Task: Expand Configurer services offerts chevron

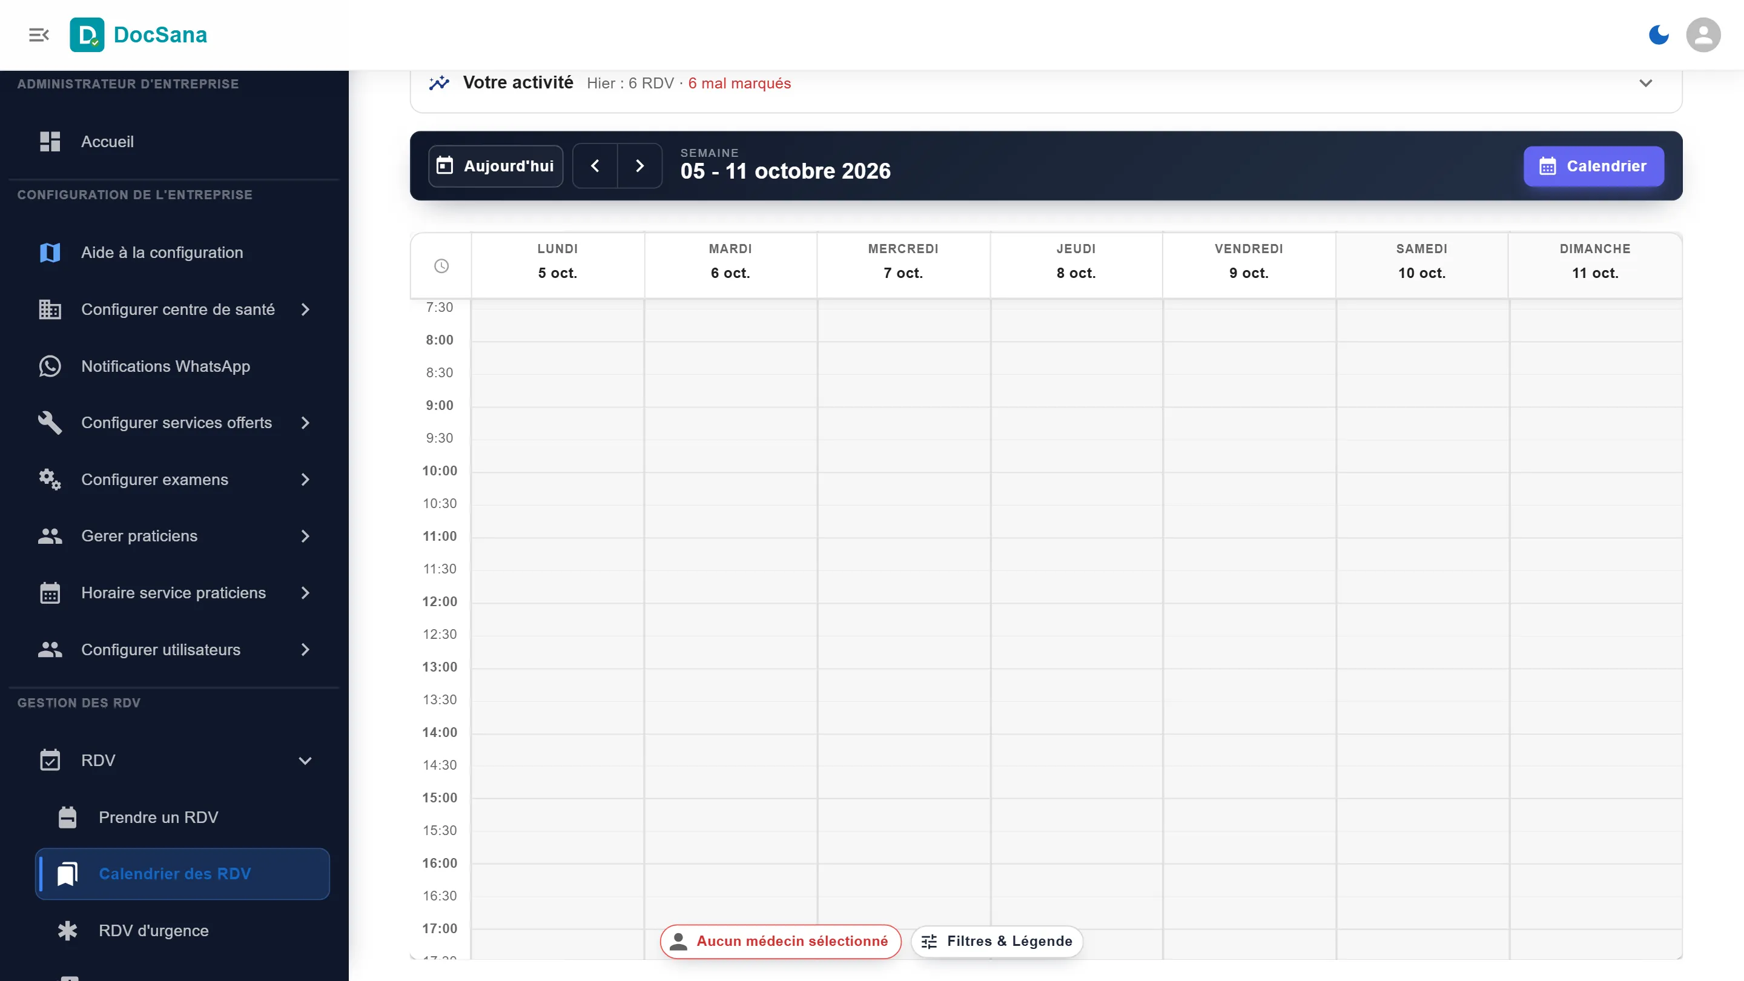Action: pyautogui.click(x=305, y=423)
